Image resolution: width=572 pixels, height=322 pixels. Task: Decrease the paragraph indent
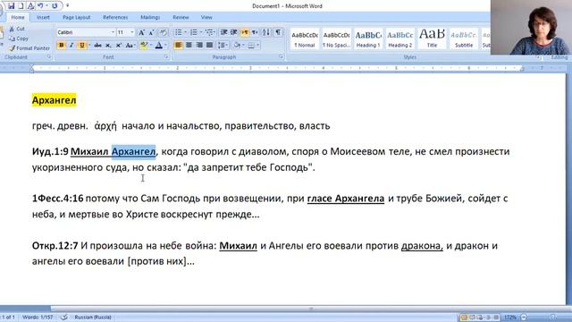[223, 32]
